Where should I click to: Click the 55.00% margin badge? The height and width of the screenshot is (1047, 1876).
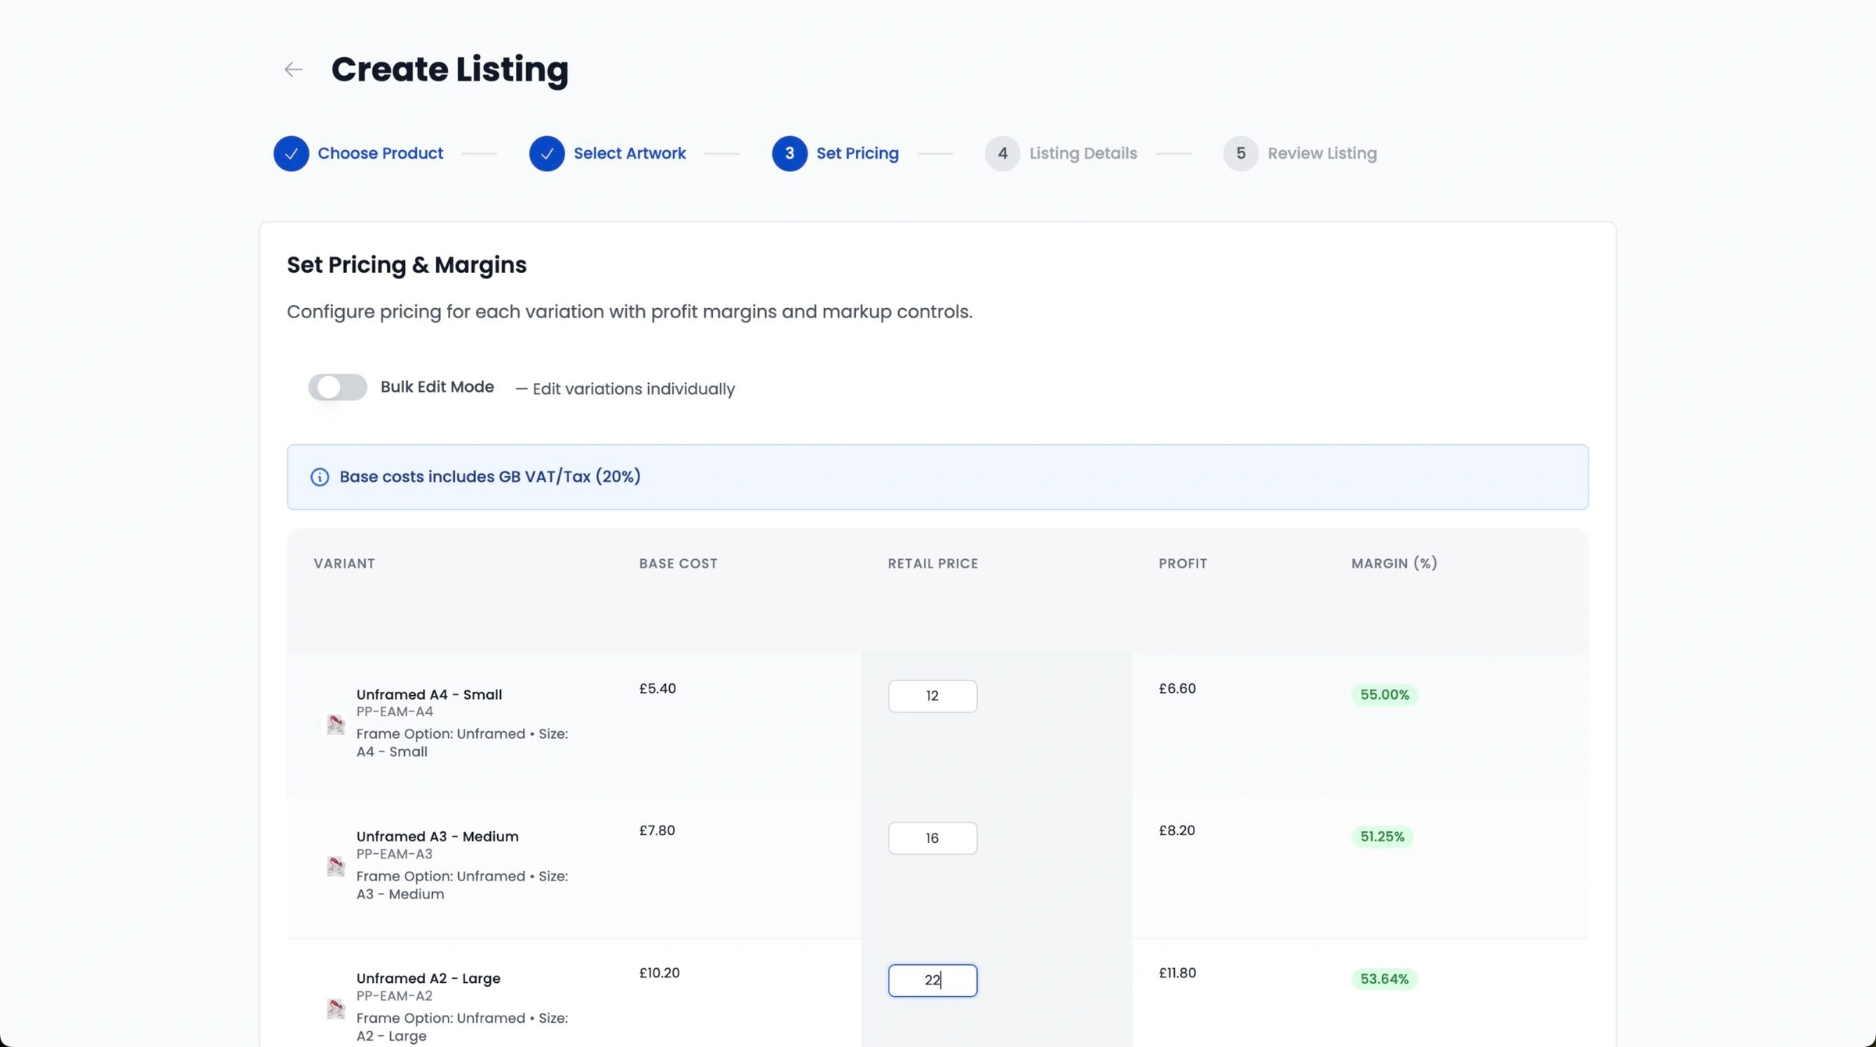1384,694
